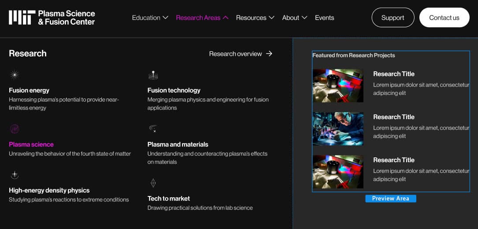This screenshot has width=478, height=229.
Task: Open the Fusion technology heading link
Action: click(x=174, y=90)
